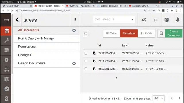This screenshot has height=103, width=184.
Task: Switch to 127.0.0.1:5984 browser tab
Action: click(x=17, y=6)
